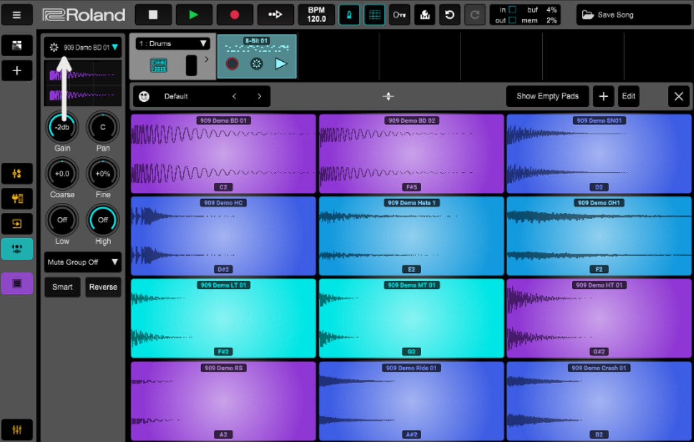Click the greyed redo arrow
Screen dimensions: 694x442
click(x=475, y=15)
